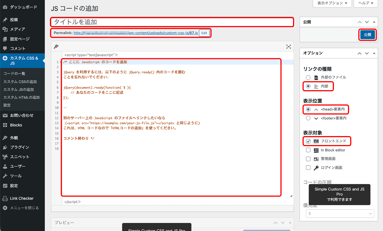Collapse the オプション panel with triangle toggle

point(374,53)
